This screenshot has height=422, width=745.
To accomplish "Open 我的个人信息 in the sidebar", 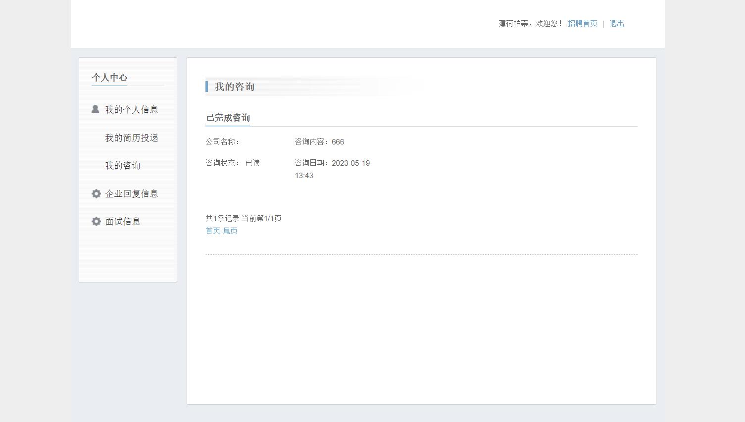I will (131, 110).
